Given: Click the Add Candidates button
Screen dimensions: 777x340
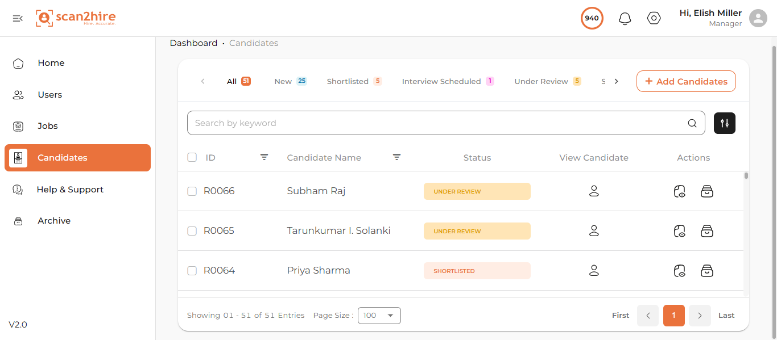Looking at the screenshot, I should coord(686,81).
